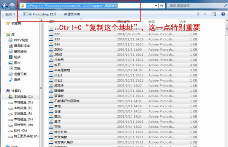Toggle the preview pane icon

pyautogui.click(x=214, y=14)
